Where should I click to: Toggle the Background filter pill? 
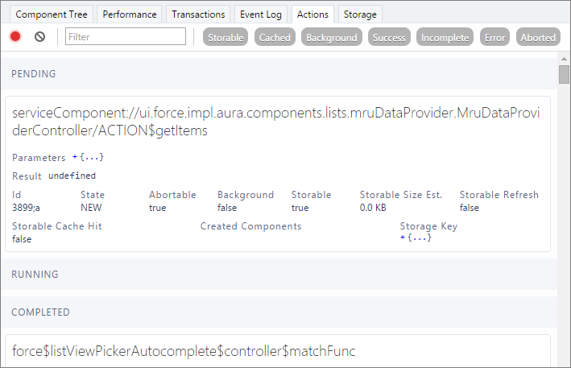332,37
